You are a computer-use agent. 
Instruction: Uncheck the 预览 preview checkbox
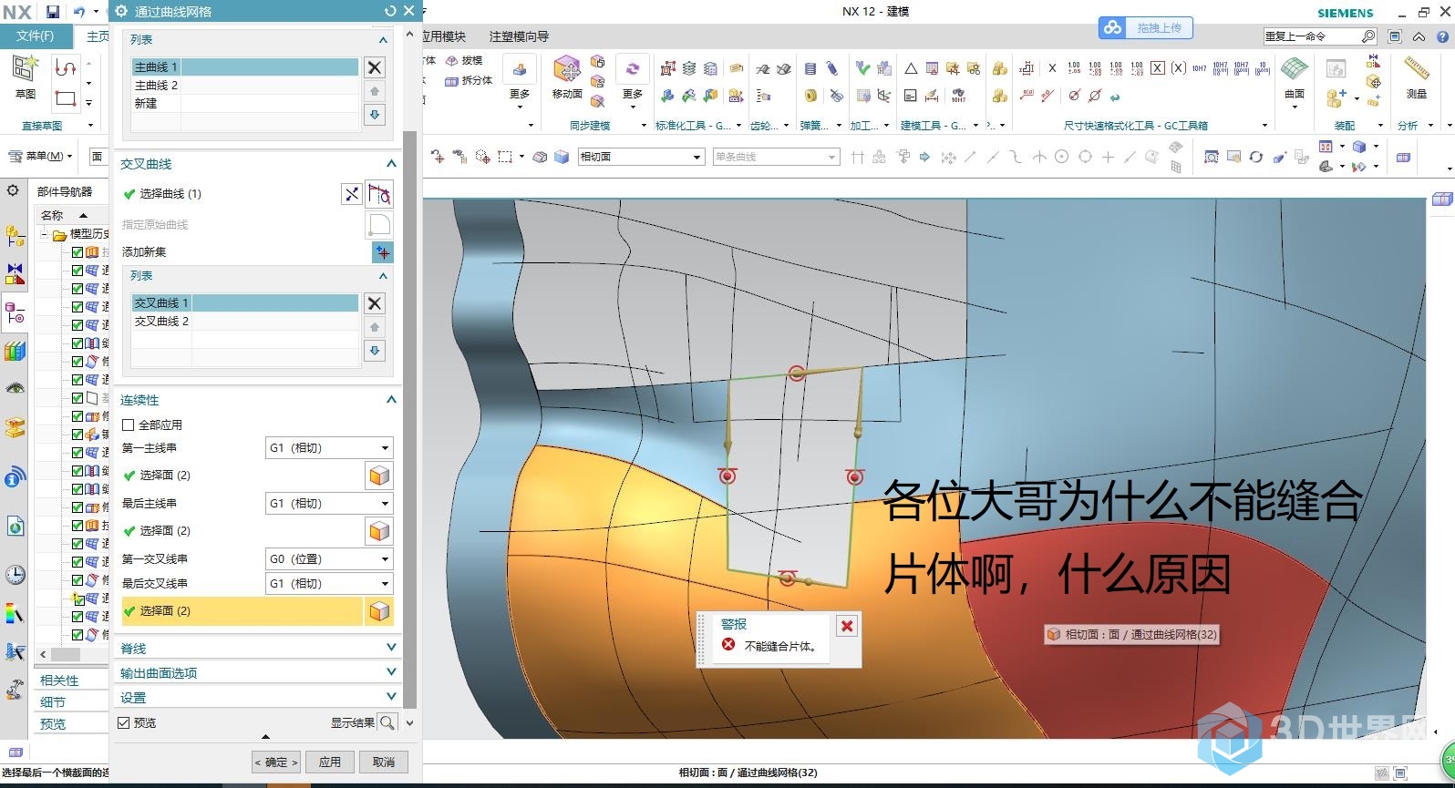(x=124, y=723)
